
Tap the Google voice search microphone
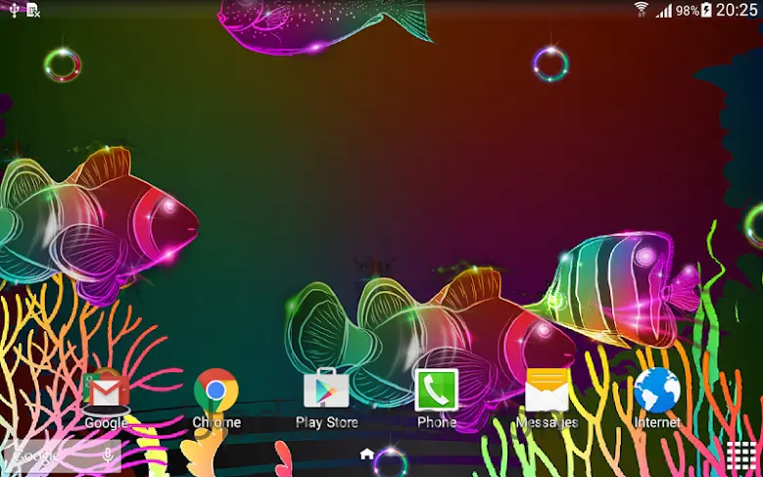[x=108, y=455]
